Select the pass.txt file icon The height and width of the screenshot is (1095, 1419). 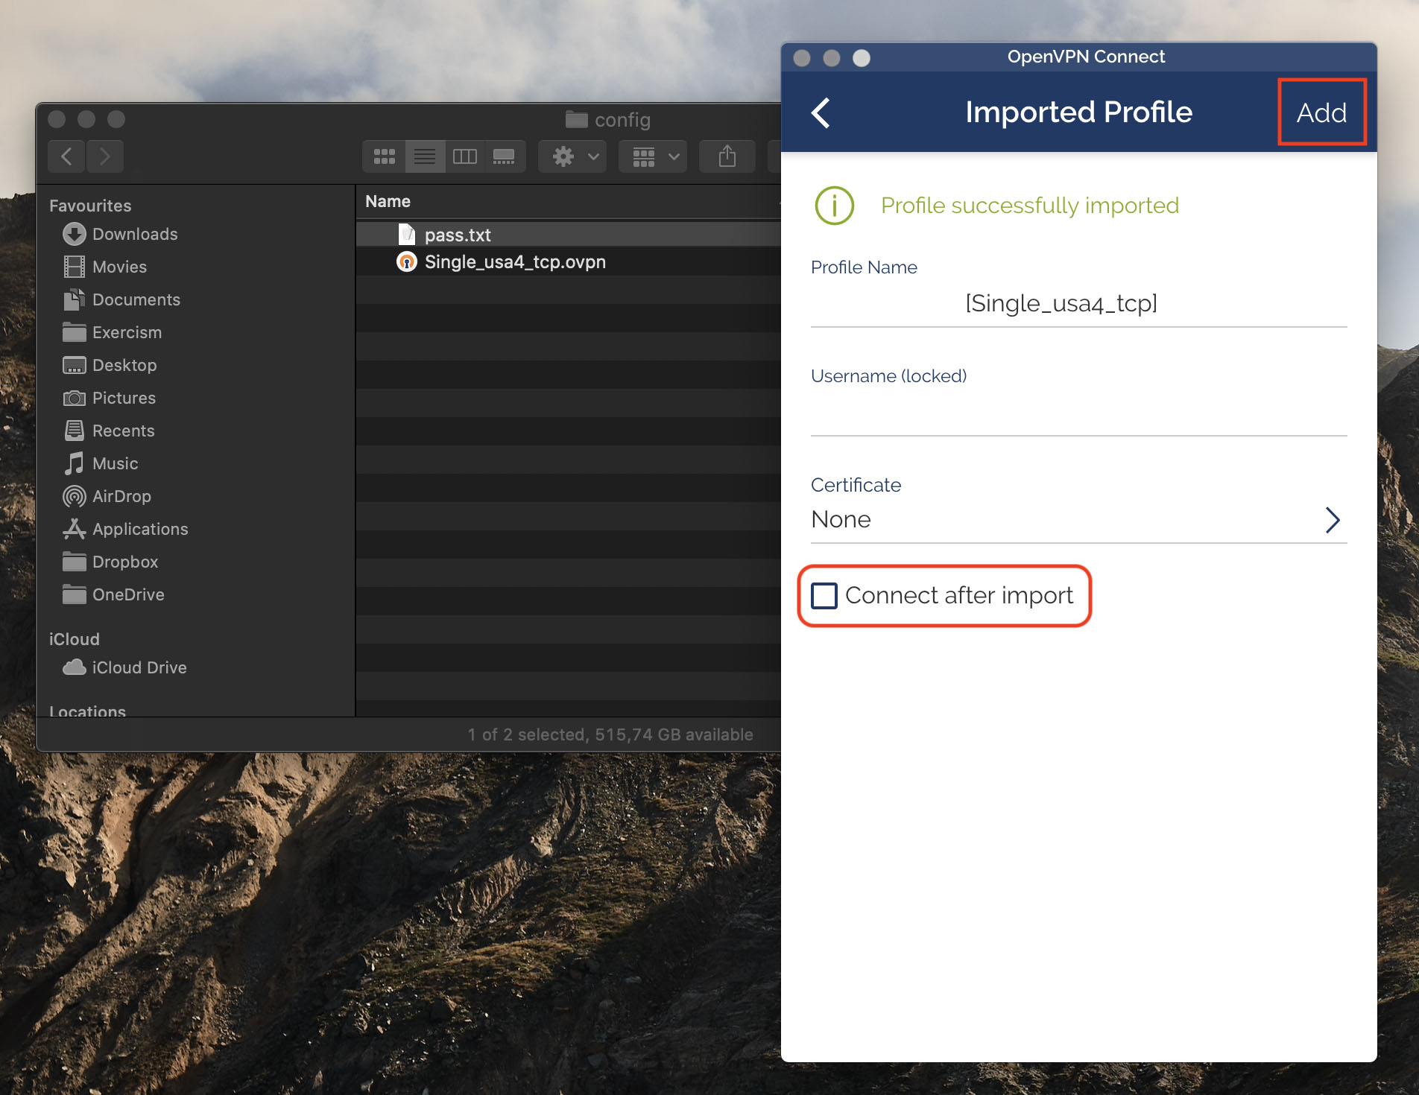407,234
